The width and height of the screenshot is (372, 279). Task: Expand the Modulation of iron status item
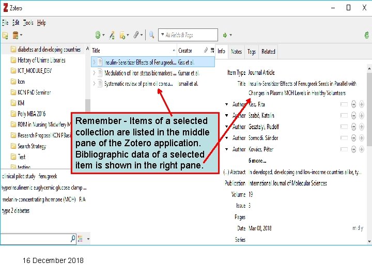tap(94, 73)
